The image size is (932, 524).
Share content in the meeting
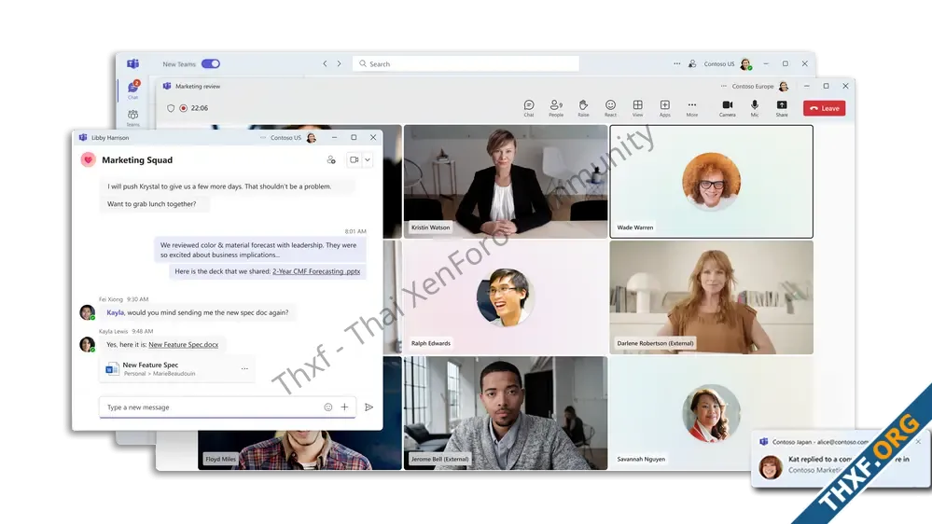point(782,108)
